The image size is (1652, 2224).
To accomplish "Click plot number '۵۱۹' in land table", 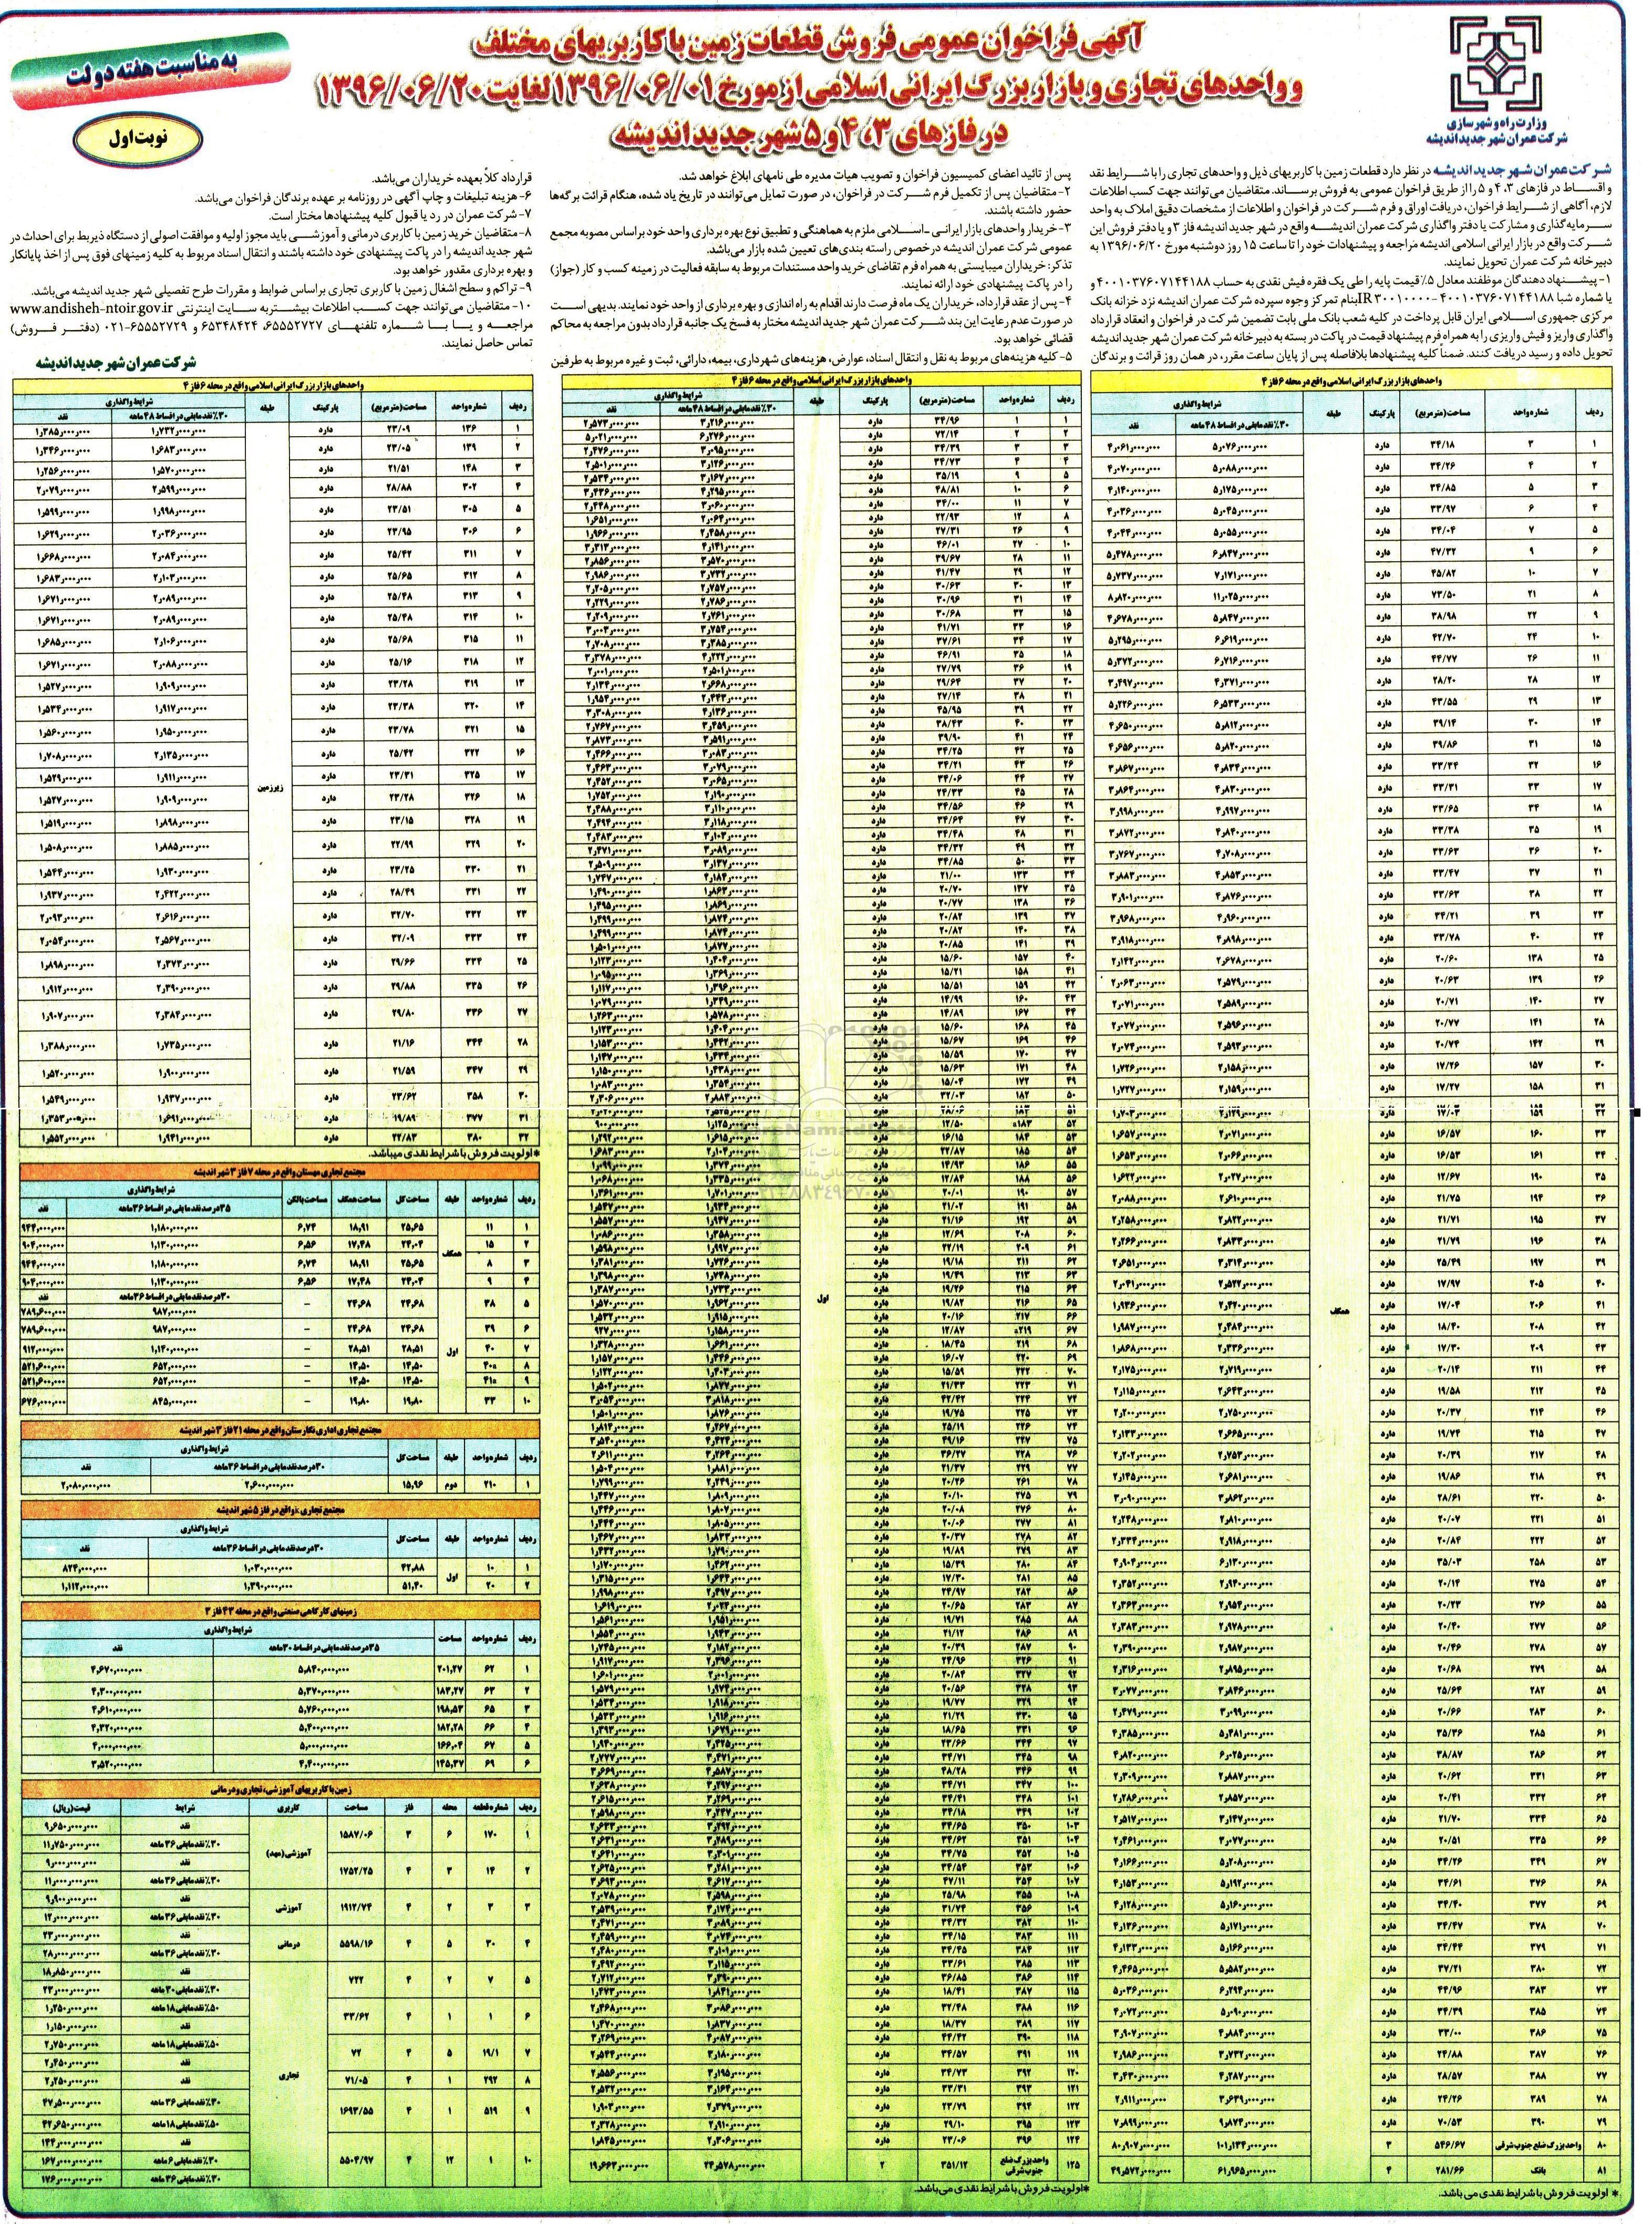I will (x=490, y=2111).
